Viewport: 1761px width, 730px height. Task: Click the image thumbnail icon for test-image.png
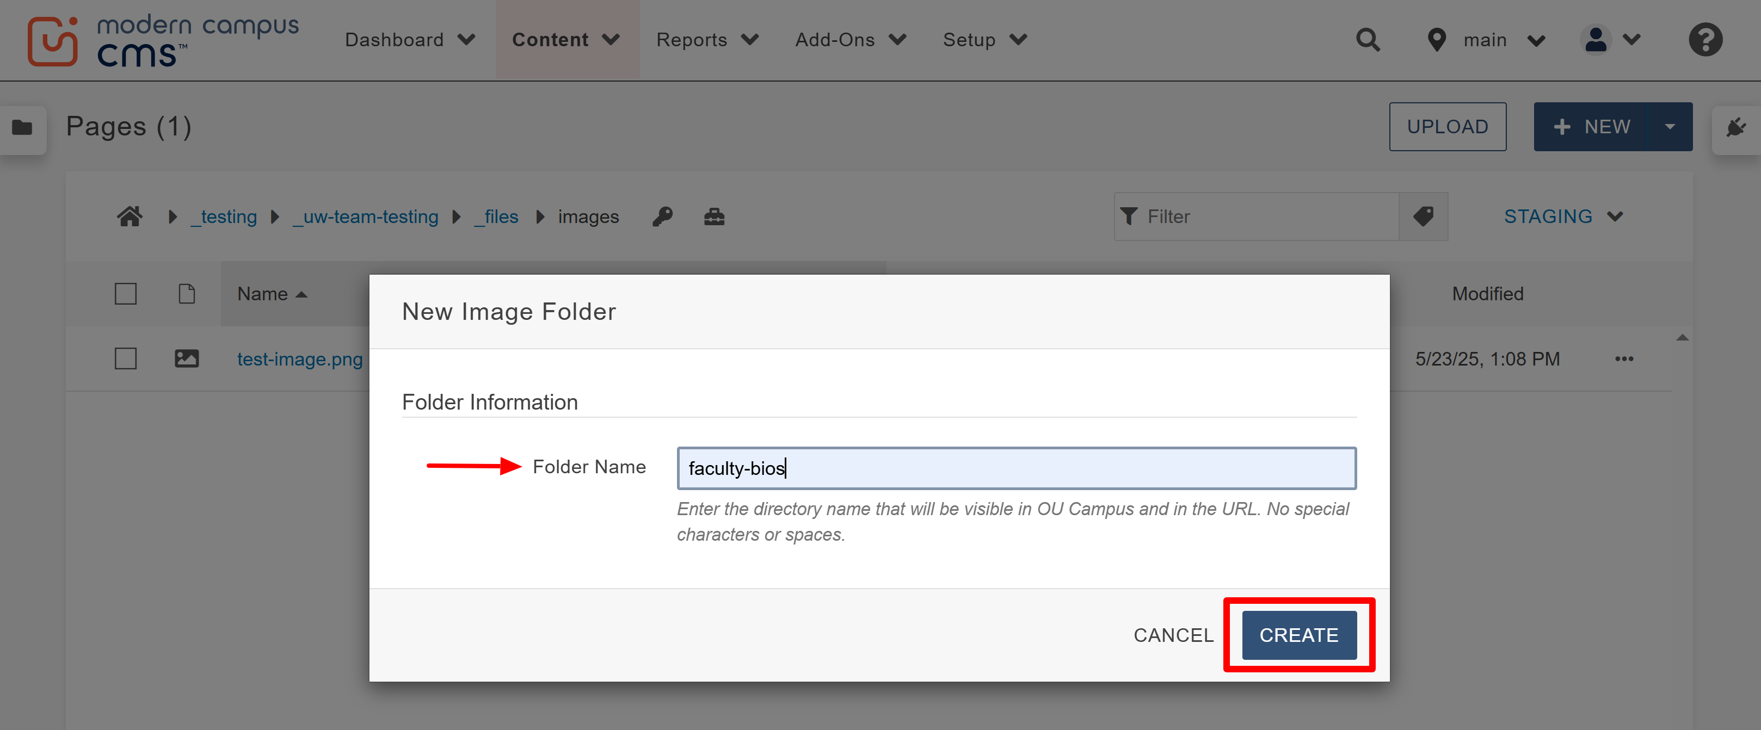188,358
